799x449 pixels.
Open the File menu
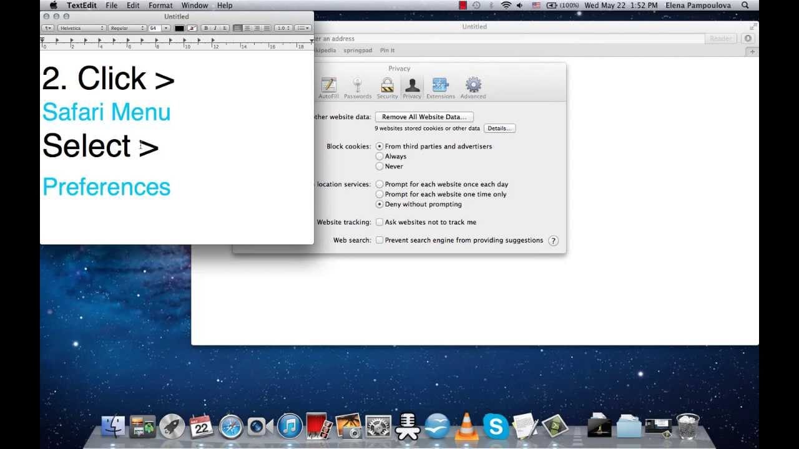[x=112, y=5]
